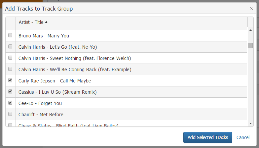
Task: Close the Add Tracks dialog with X
Action: click(x=251, y=8)
